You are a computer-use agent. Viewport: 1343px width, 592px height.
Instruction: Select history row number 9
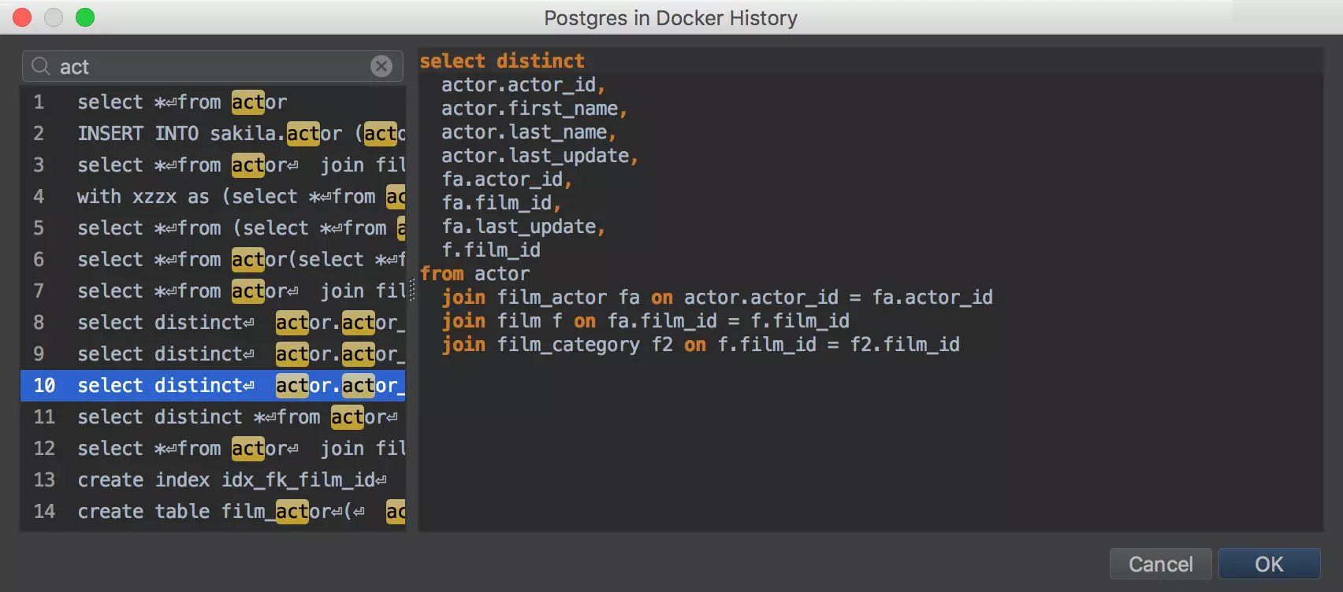[x=213, y=354]
